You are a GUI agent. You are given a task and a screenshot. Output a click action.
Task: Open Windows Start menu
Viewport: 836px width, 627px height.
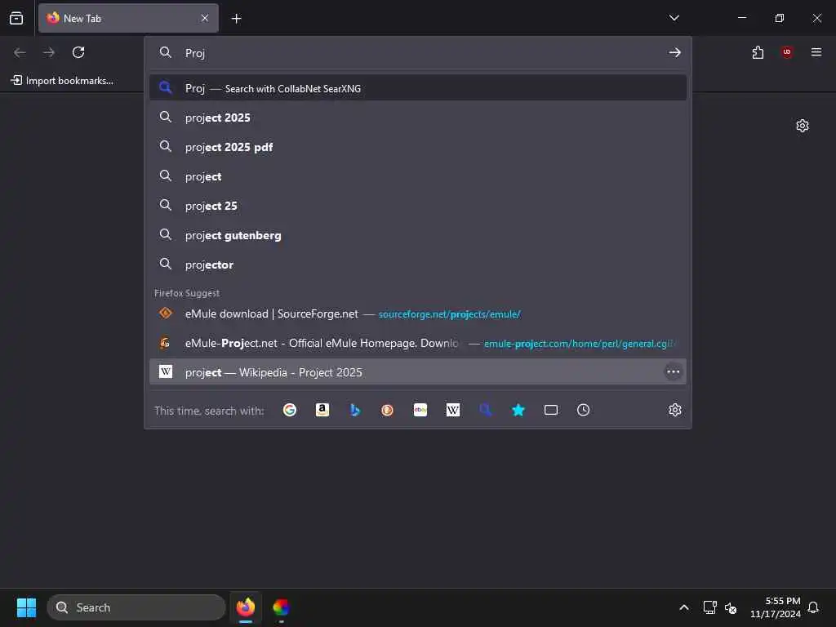pyautogui.click(x=26, y=607)
